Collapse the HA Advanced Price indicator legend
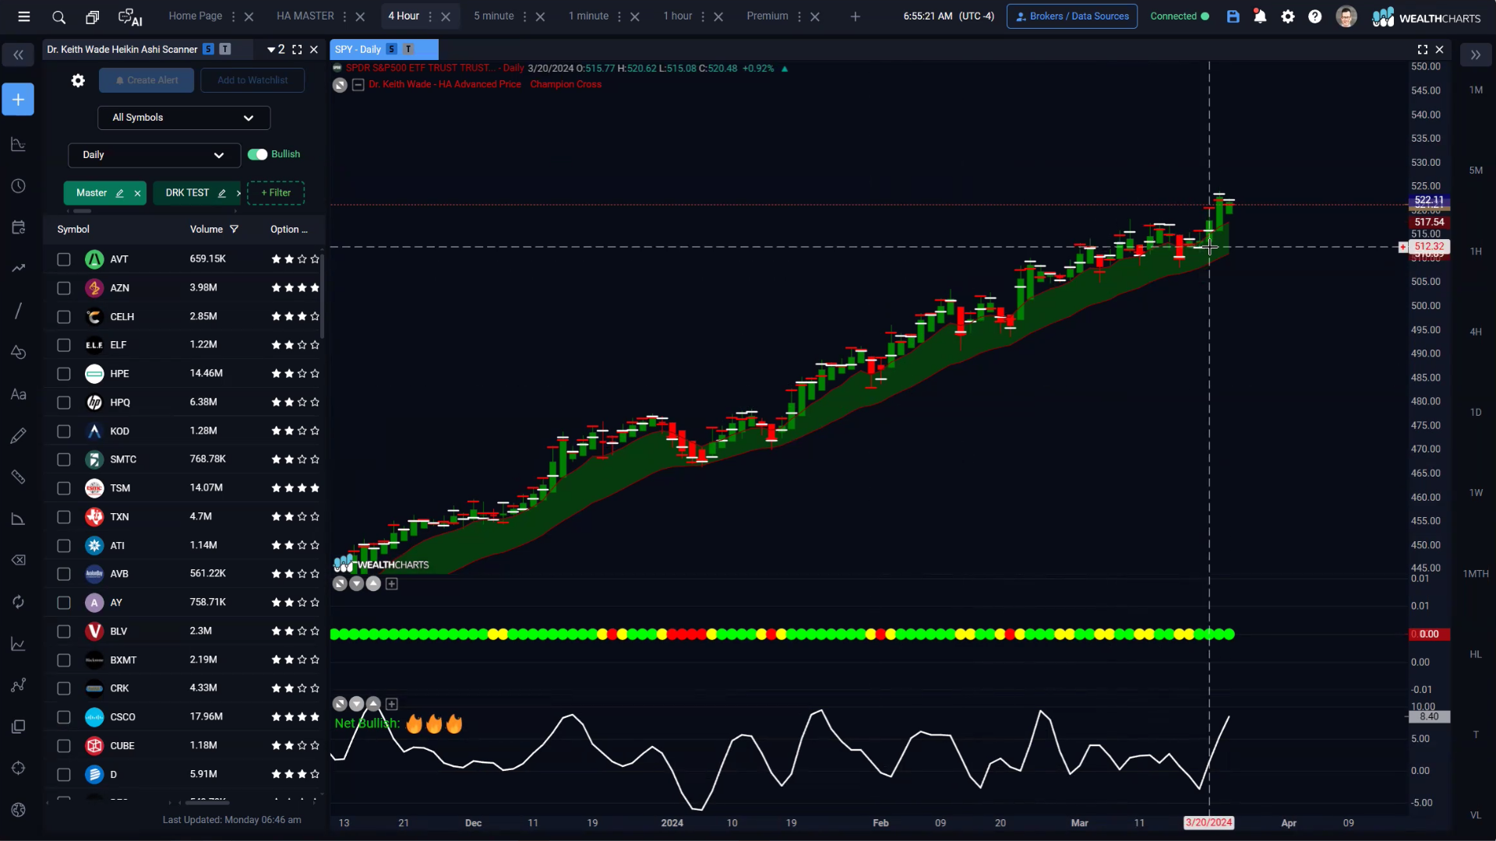Image resolution: width=1496 pixels, height=841 pixels. click(x=358, y=85)
